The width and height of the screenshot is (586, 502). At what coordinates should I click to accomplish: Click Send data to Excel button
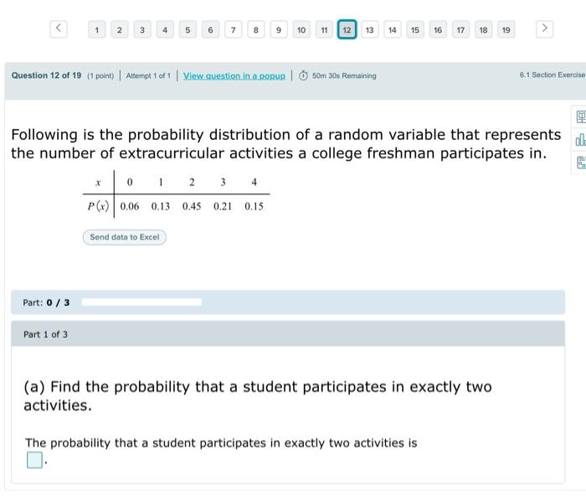[125, 237]
